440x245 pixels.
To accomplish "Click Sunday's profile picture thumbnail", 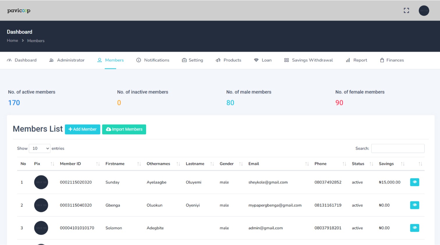I will [x=41, y=182].
